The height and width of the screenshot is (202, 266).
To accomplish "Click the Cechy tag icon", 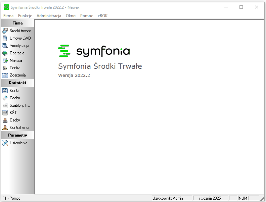I will (x=5, y=98).
